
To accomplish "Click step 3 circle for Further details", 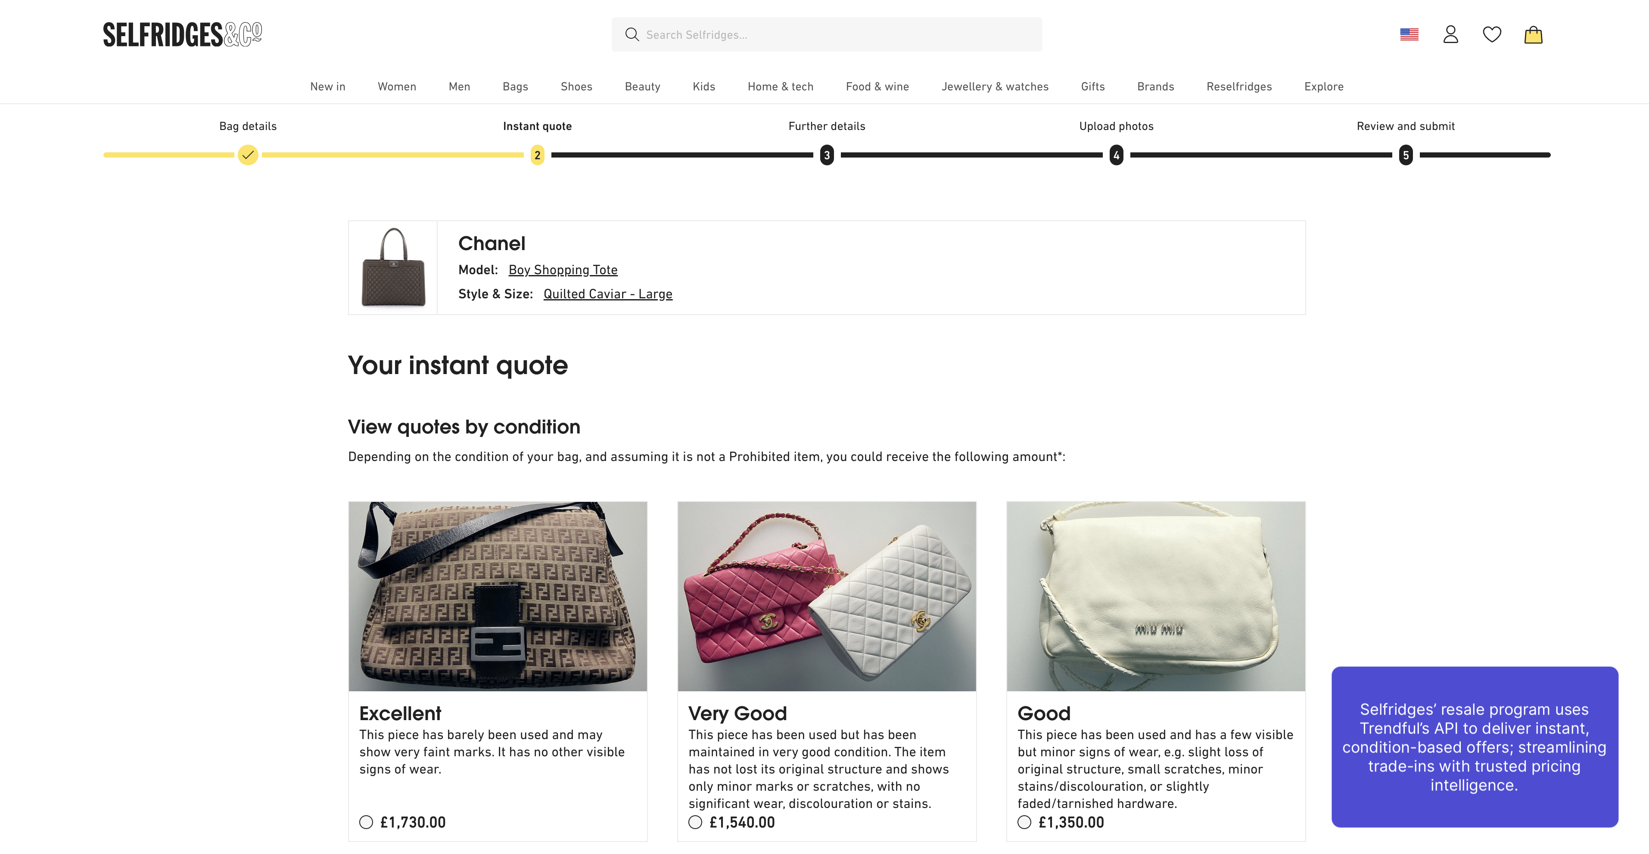I will (826, 155).
